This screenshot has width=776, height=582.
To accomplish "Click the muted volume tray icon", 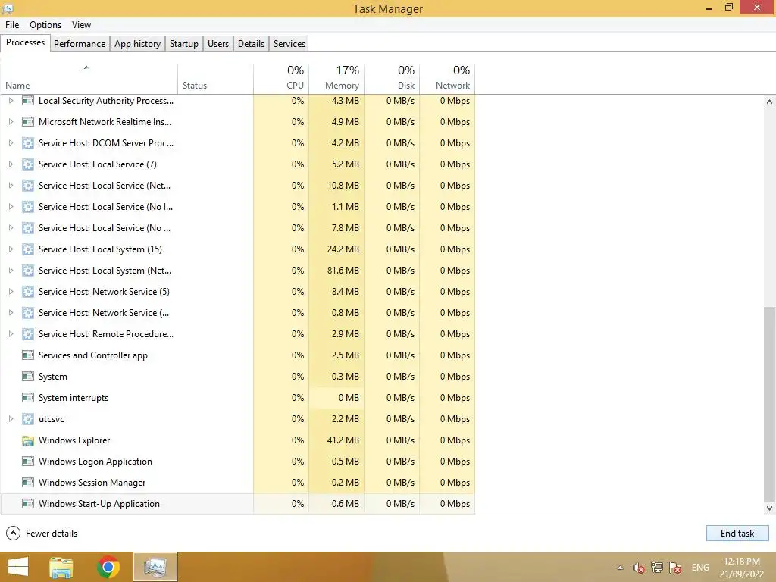I will click(638, 568).
